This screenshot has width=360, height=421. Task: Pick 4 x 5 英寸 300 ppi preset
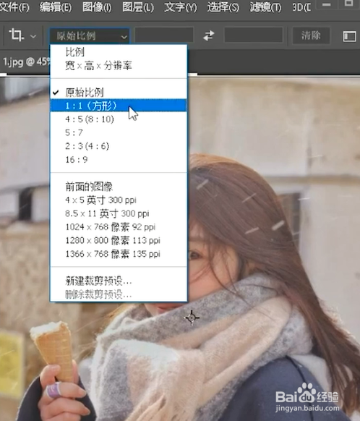119,200
